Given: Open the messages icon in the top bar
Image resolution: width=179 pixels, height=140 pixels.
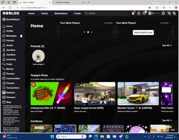Looking at the screenshot, I should pos(144,13).
